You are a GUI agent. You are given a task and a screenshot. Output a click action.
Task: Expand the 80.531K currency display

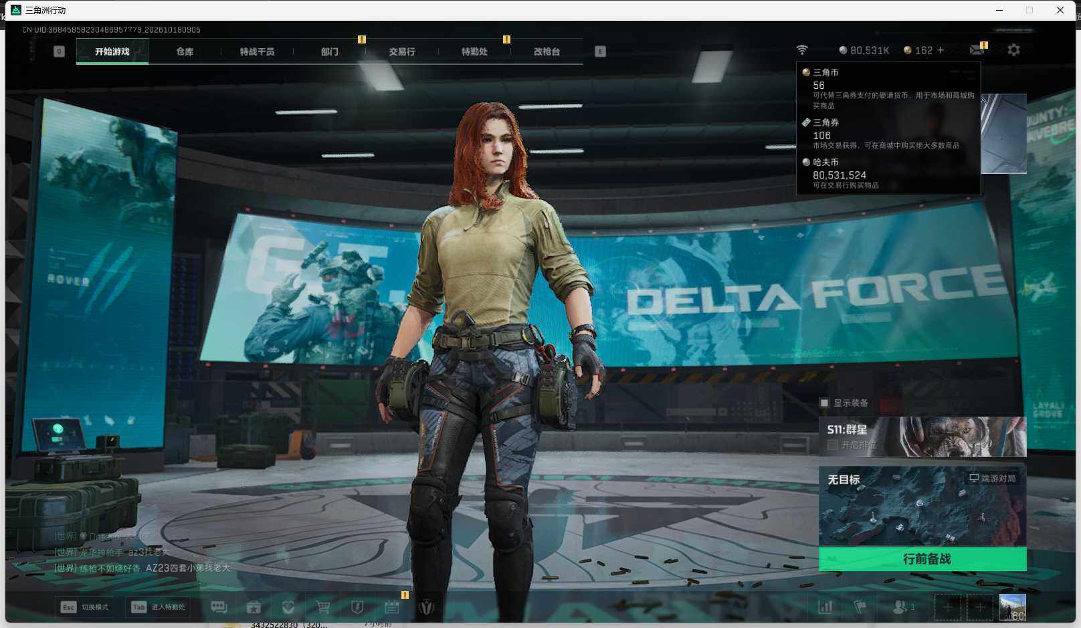864,50
